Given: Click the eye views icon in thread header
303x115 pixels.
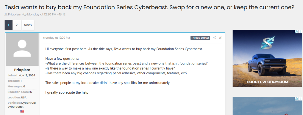Looking at the screenshot, I should click(60, 14).
